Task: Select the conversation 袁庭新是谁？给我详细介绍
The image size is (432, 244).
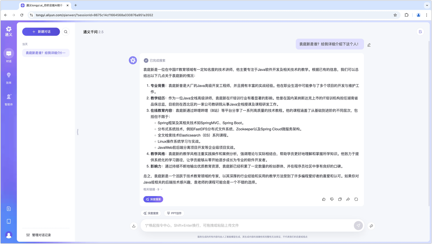Action: tap(46, 53)
